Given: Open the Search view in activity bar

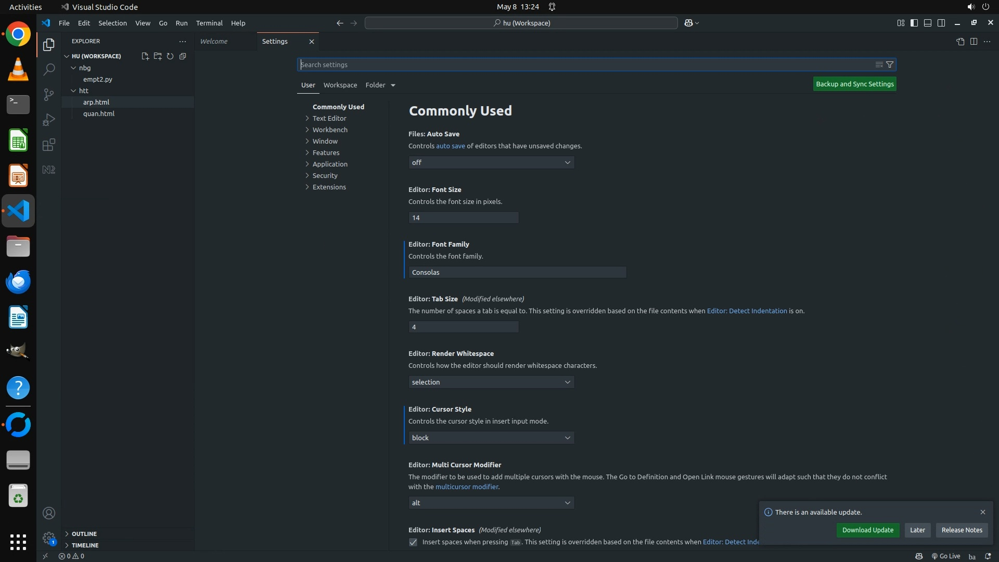Looking at the screenshot, I should coord(49,69).
